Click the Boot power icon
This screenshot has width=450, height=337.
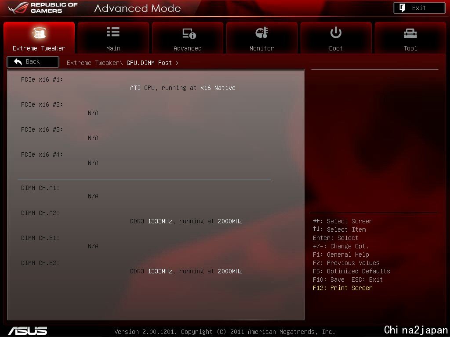(x=336, y=32)
